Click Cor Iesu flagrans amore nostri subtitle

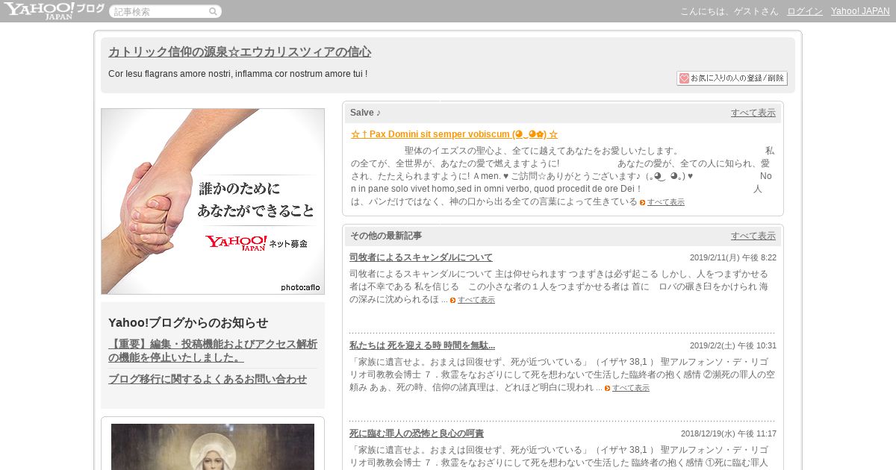click(x=237, y=74)
